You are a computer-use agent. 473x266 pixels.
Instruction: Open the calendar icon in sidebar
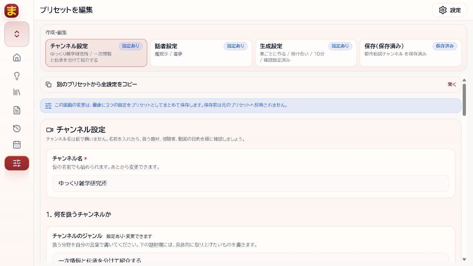pyautogui.click(x=17, y=144)
